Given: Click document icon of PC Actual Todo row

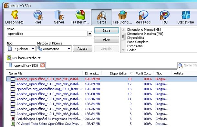Looking at the screenshot, I should pyautogui.click(x=13, y=123).
